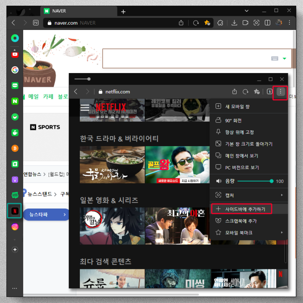Click the Naver search keyboard icon
This screenshot has width=303, height=303.
(x=275, y=58)
